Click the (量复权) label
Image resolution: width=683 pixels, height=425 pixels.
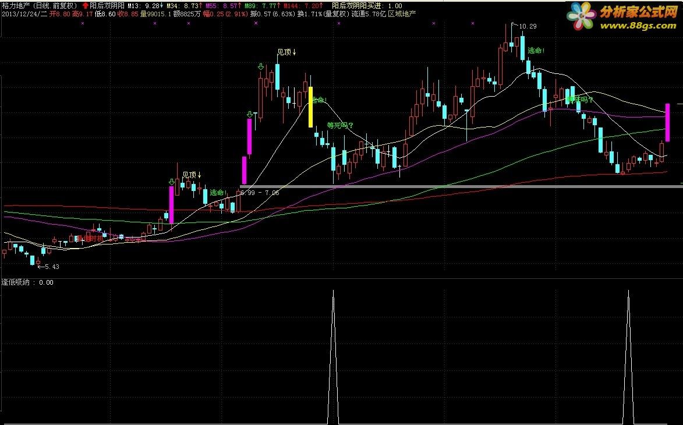[x=337, y=13]
